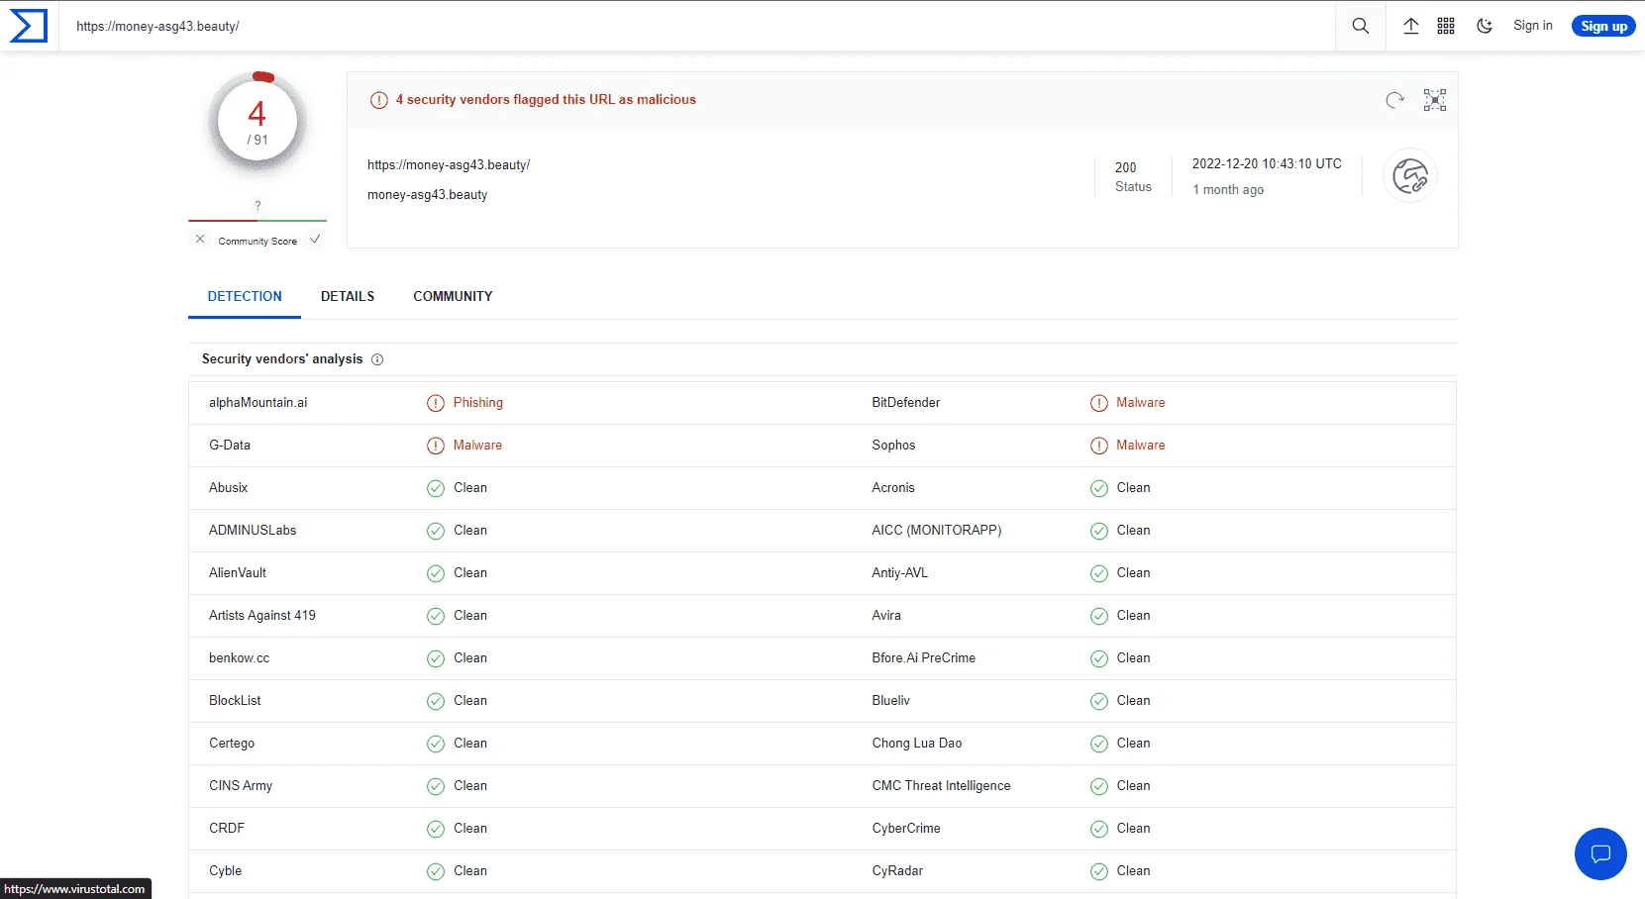This screenshot has height=899, width=1645.
Task: Click Bfore.Ai PreCrime Clean check icon
Action: tap(1099, 658)
